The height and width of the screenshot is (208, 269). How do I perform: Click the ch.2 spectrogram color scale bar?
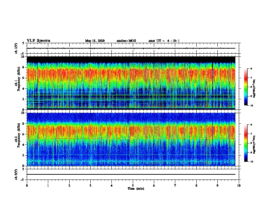246,143
